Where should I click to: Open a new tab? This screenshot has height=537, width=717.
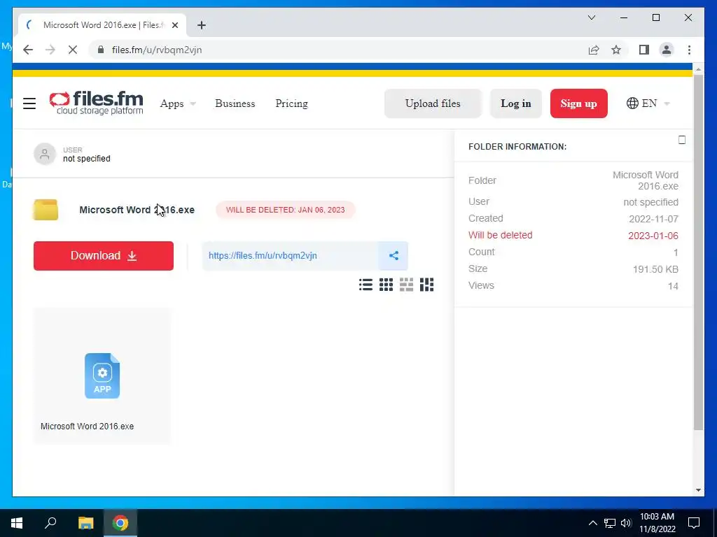(x=202, y=25)
